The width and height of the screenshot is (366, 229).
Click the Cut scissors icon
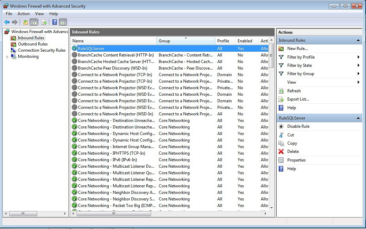click(281, 135)
